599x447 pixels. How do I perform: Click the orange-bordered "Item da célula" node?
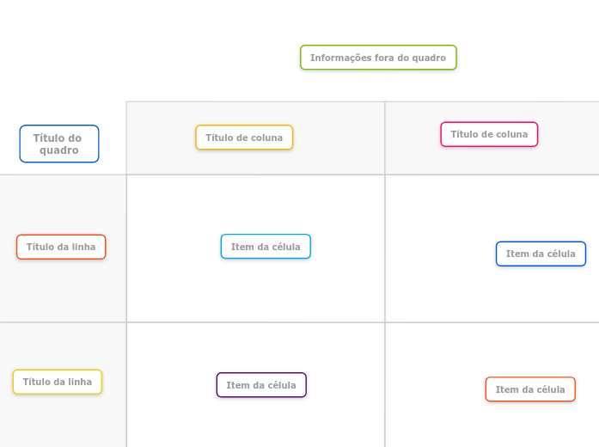tap(530, 389)
